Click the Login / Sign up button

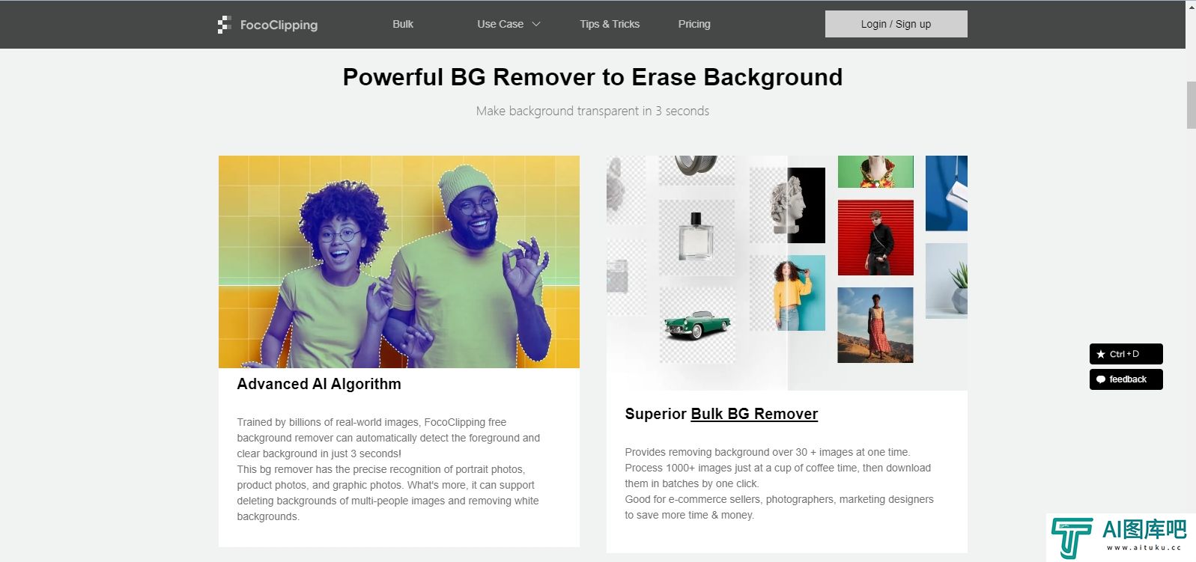896,24
